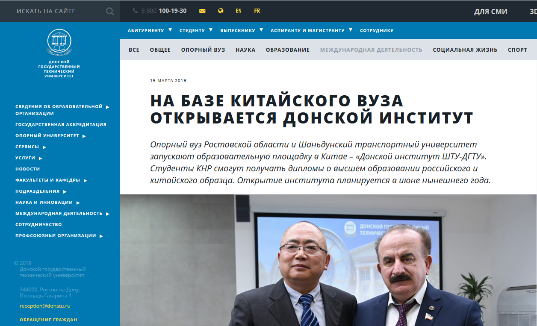Click the search magnifier icon

click(110, 12)
